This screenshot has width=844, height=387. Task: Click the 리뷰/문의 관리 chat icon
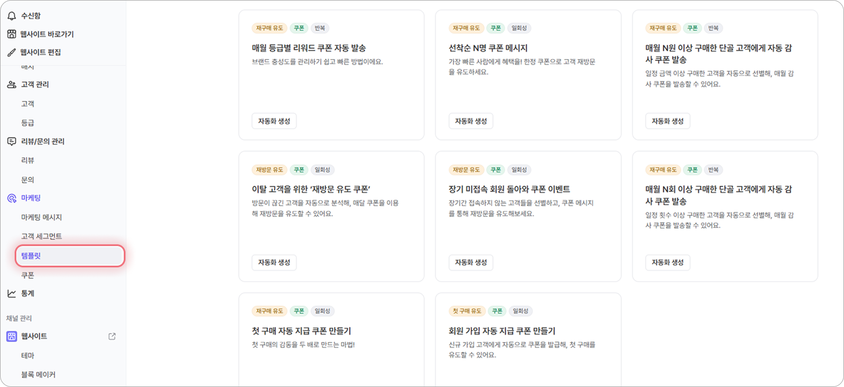[x=11, y=142]
